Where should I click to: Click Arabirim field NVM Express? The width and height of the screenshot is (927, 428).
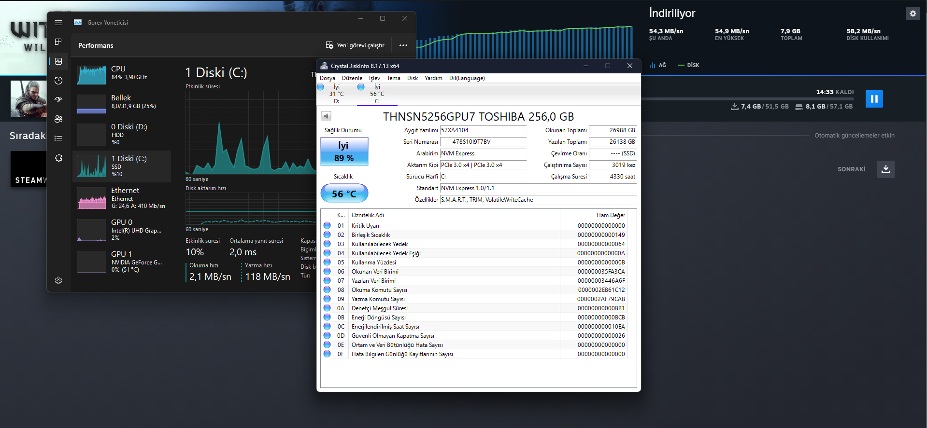pyautogui.click(x=483, y=153)
